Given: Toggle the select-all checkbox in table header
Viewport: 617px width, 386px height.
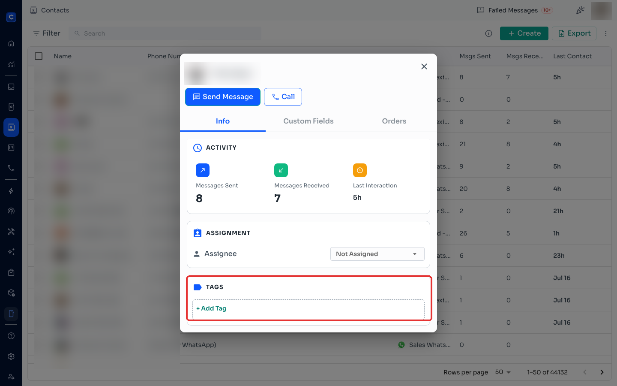Looking at the screenshot, I should [39, 56].
